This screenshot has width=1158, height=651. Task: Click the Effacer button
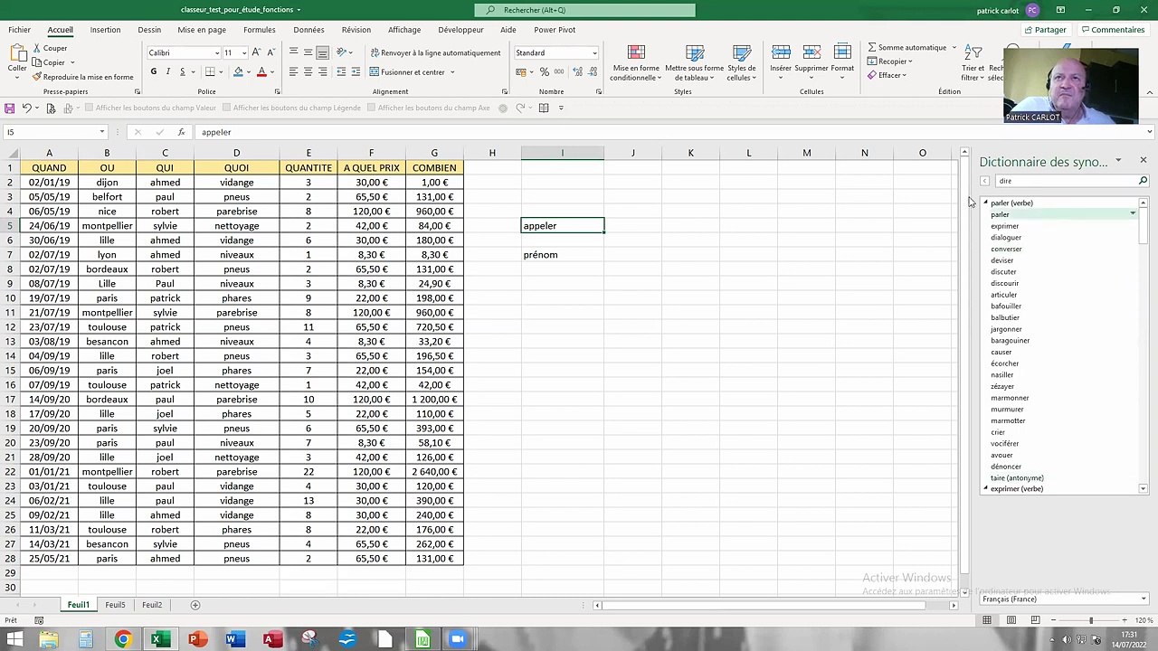(887, 75)
